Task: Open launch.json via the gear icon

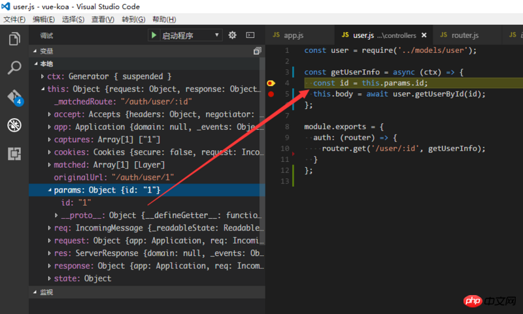Action: click(232, 35)
